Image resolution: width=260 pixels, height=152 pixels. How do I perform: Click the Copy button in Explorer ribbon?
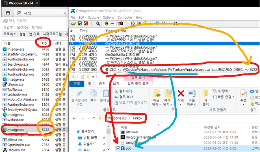point(93,96)
